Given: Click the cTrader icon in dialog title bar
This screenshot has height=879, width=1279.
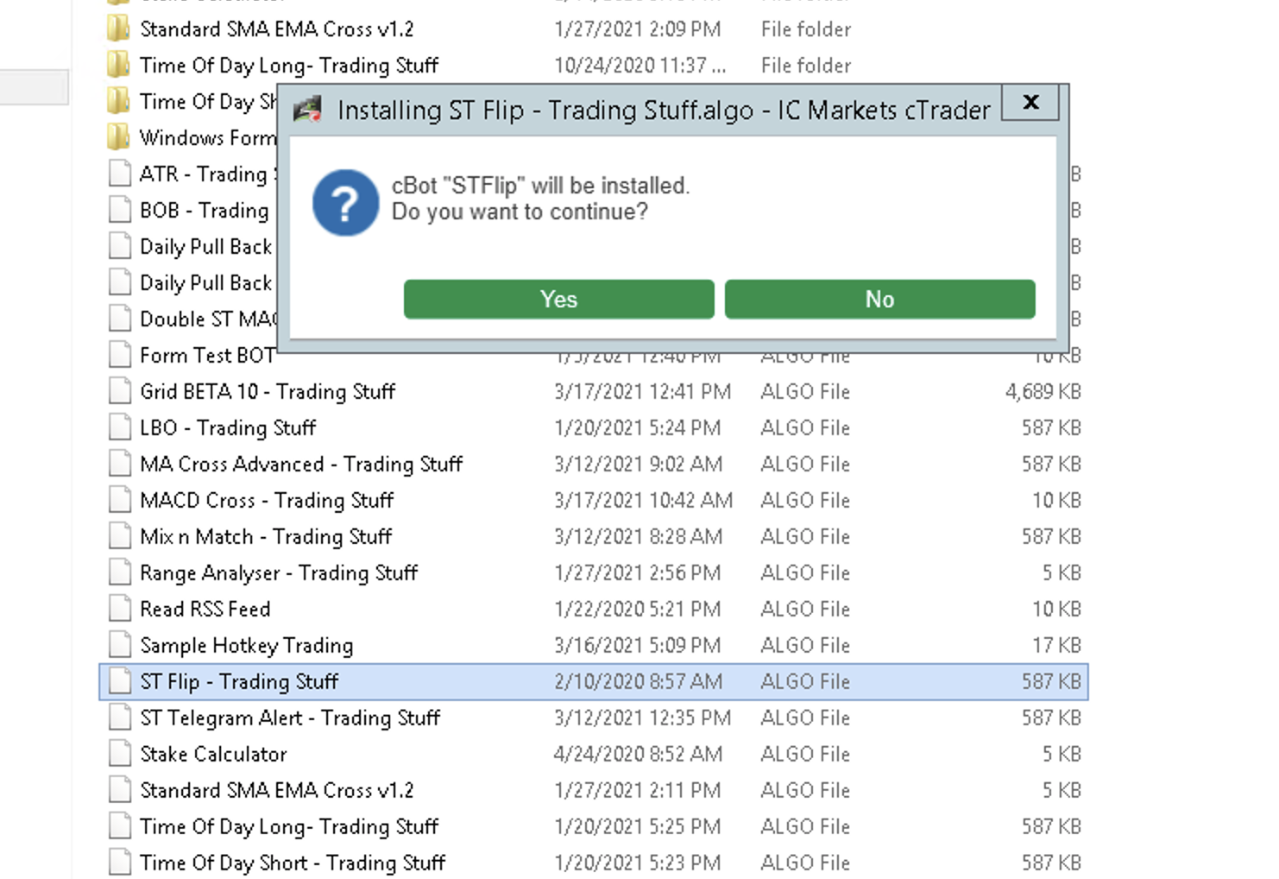Looking at the screenshot, I should (x=307, y=110).
